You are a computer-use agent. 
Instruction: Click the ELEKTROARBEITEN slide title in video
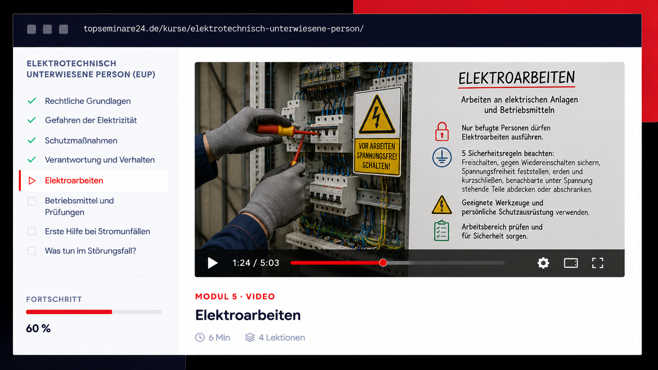click(x=517, y=78)
